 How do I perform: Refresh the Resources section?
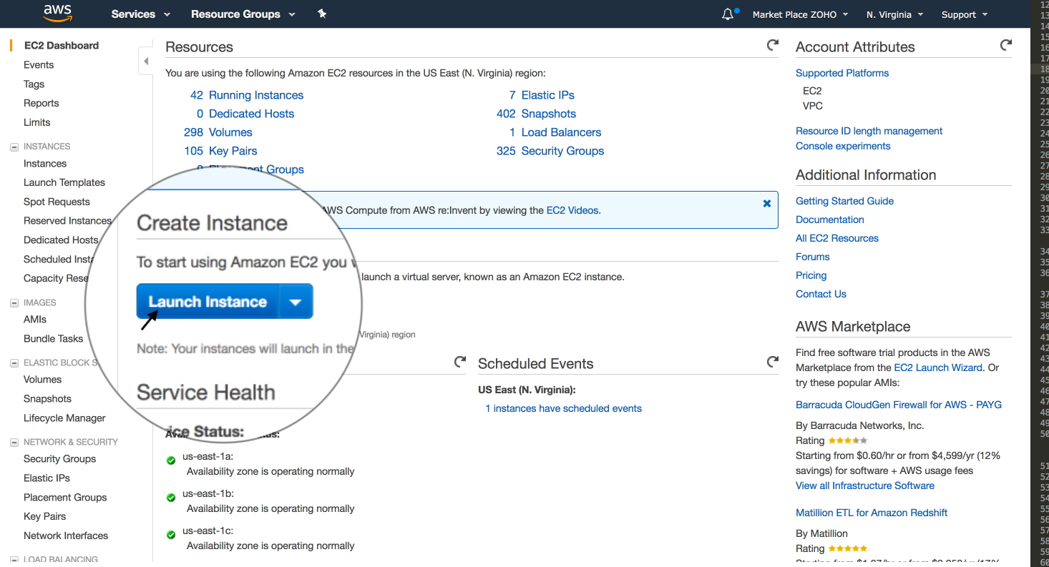773,45
